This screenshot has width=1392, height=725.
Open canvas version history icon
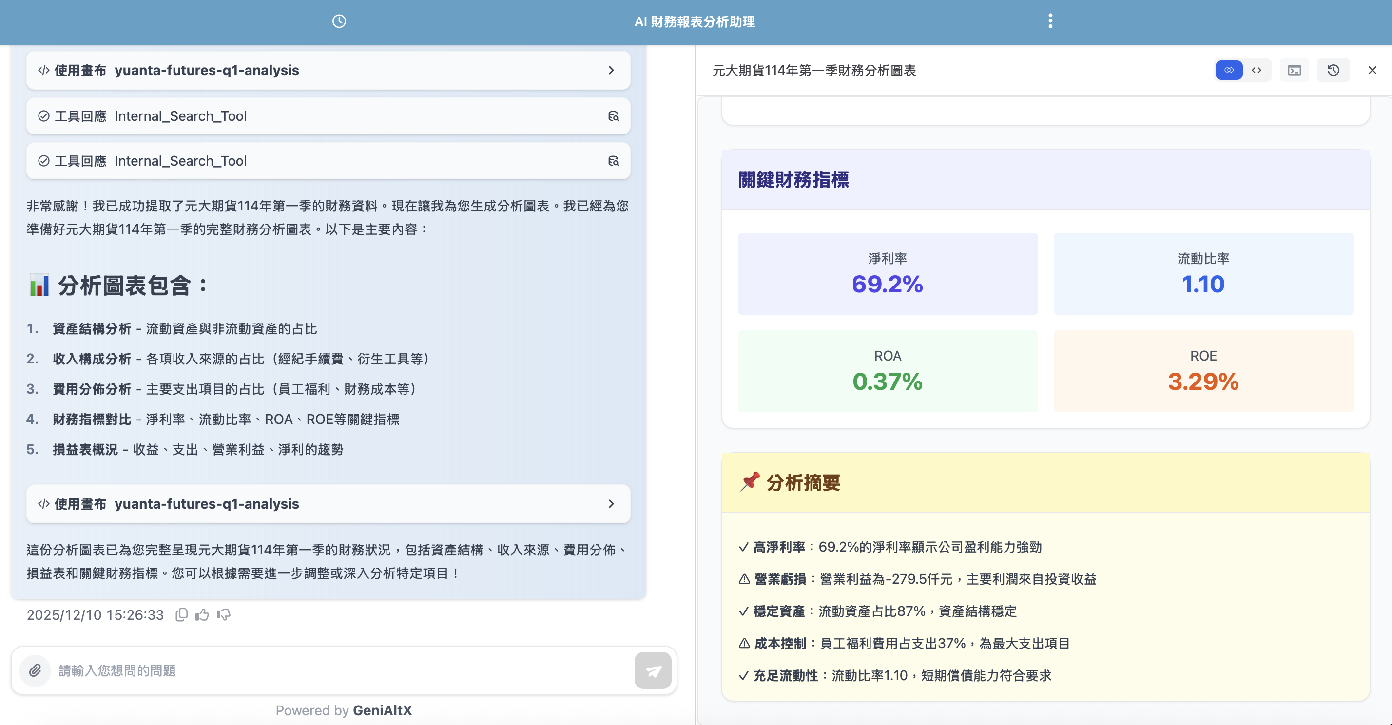pos(1333,70)
